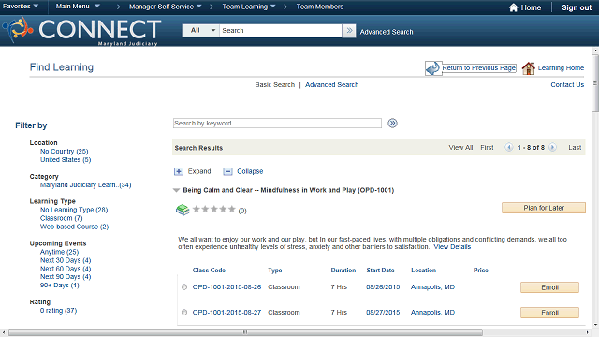The height and width of the screenshot is (337, 599).
Task: Click the Search by keyword field
Action: (277, 123)
